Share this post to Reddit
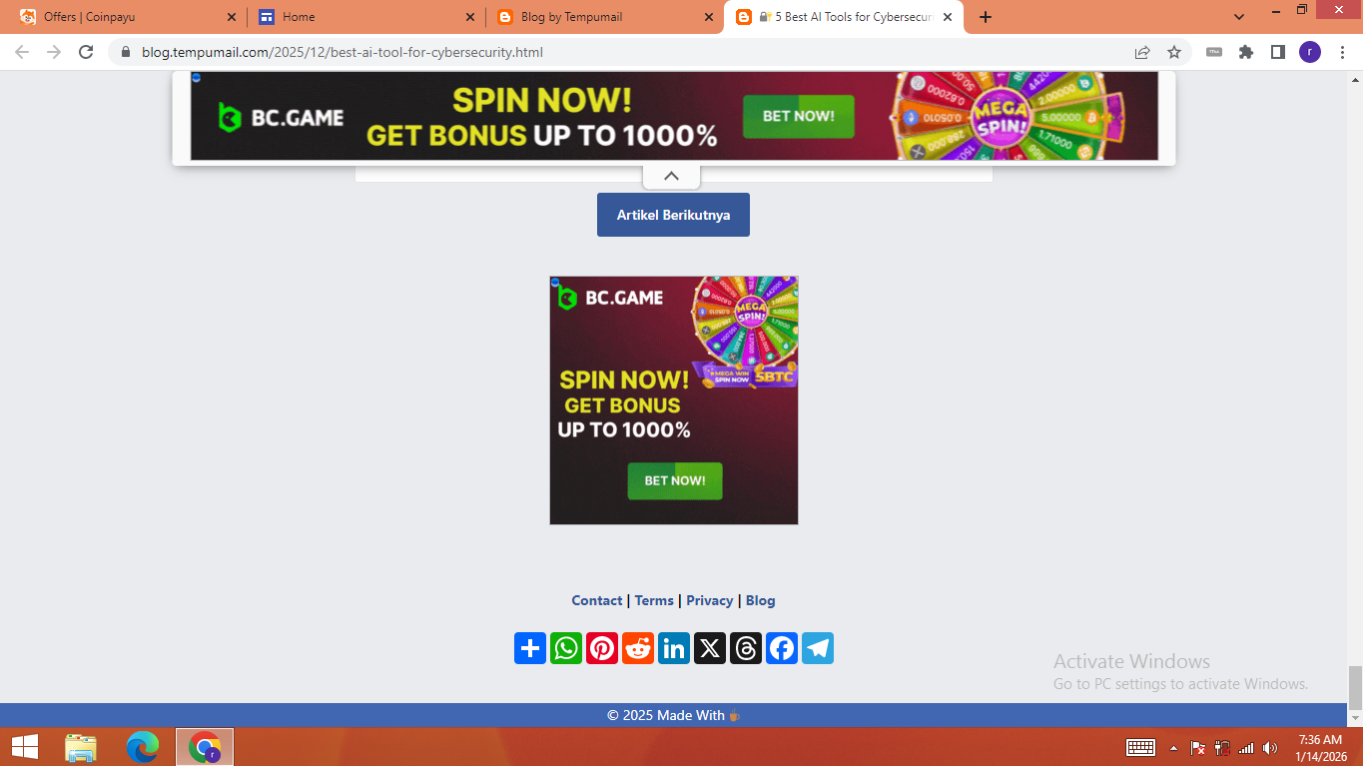Screen dimensions: 1363x766 638,648
